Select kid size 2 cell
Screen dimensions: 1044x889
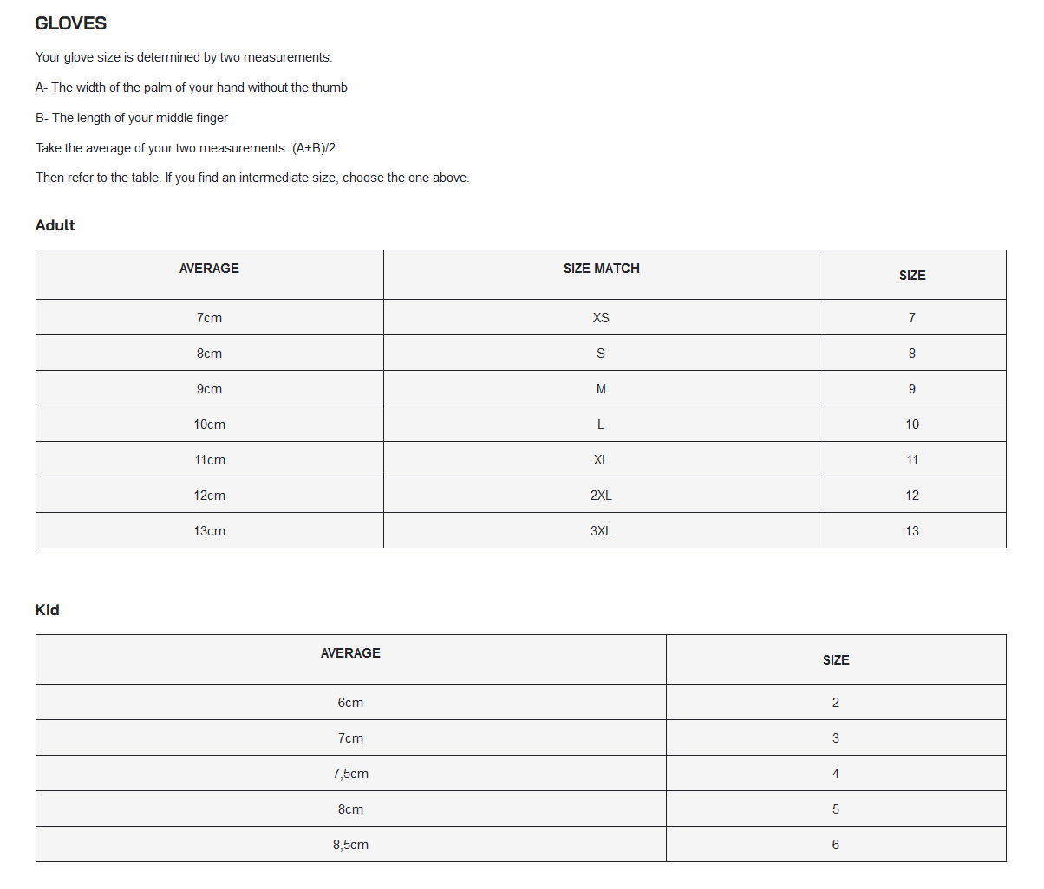(836, 703)
